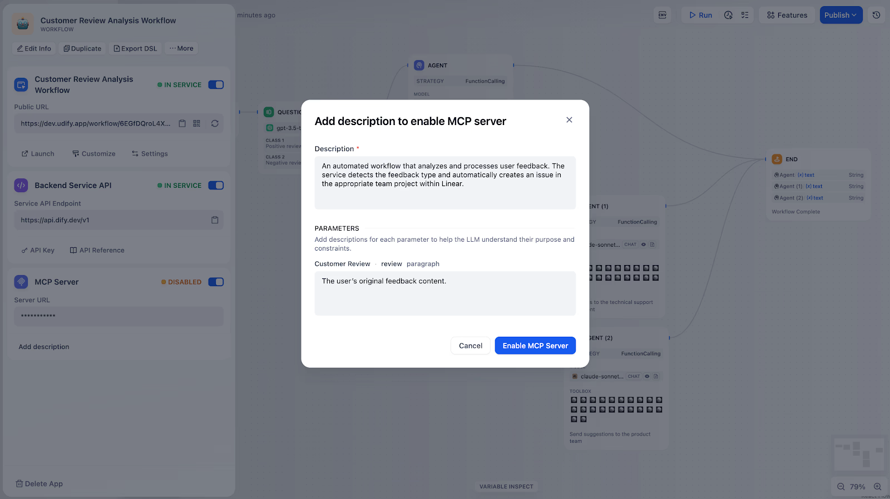Close the MCP server description dialog
890x499 pixels.
pyautogui.click(x=569, y=120)
